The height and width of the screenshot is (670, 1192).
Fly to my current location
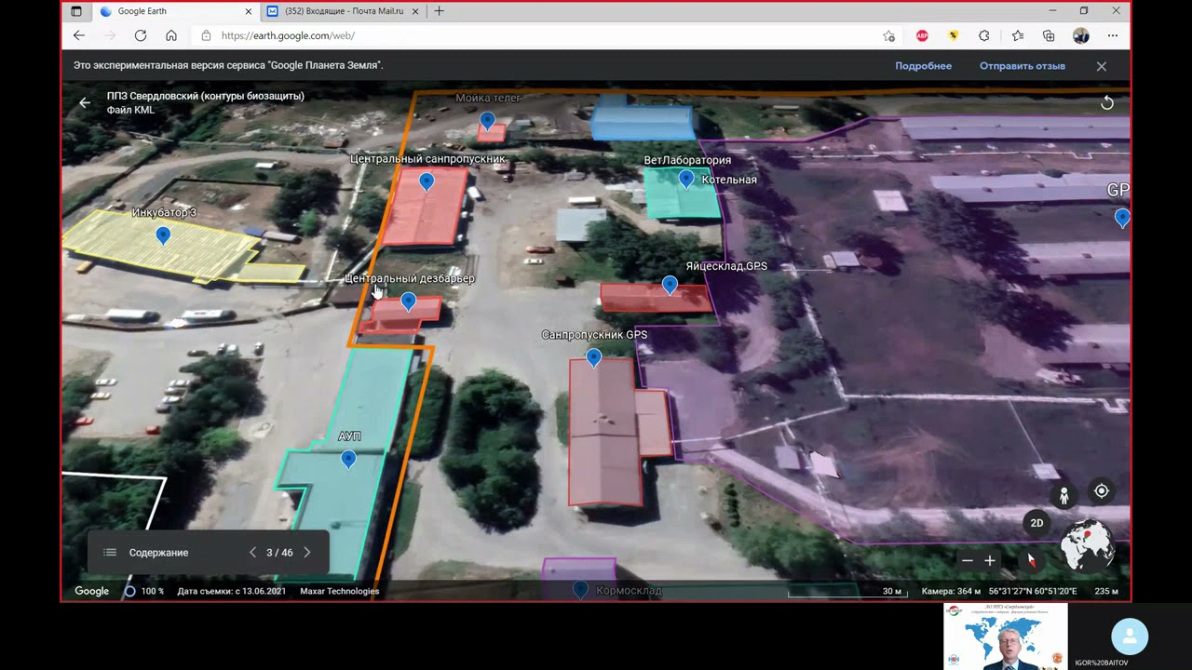[x=1102, y=491]
